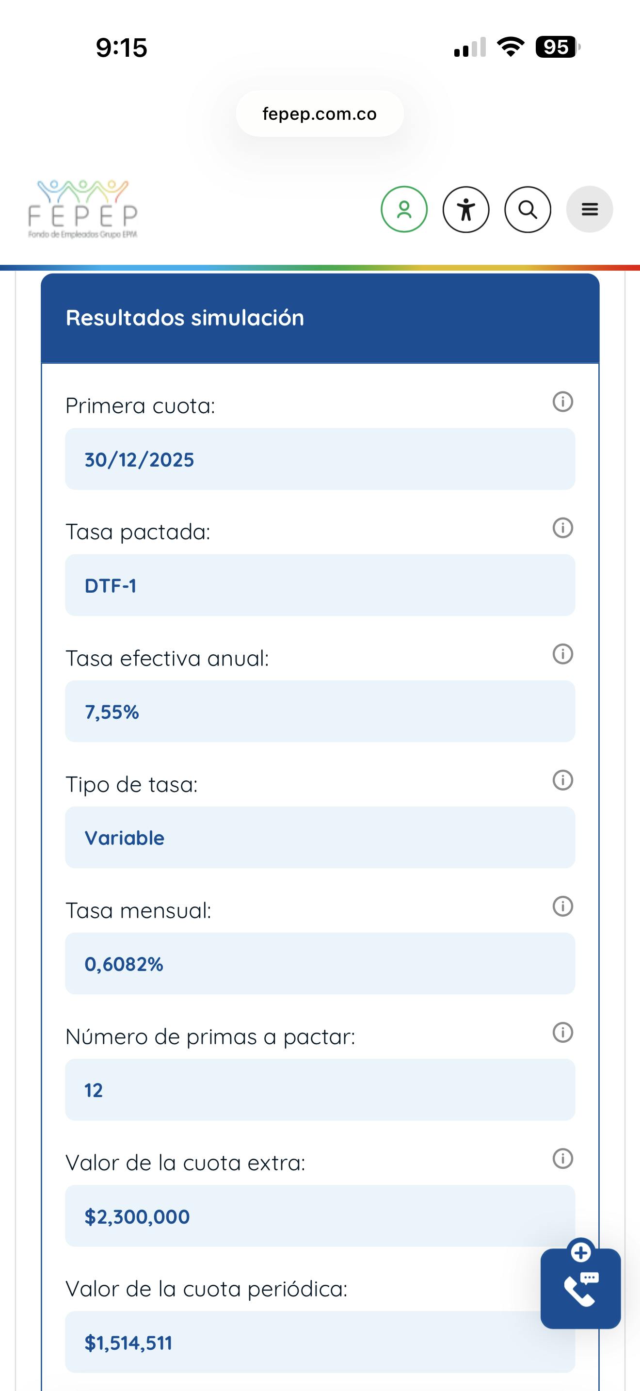
Task: Show info for Número de primas
Action: pos(562,1033)
